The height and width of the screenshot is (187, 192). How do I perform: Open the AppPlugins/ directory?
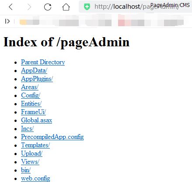coord(37,79)
